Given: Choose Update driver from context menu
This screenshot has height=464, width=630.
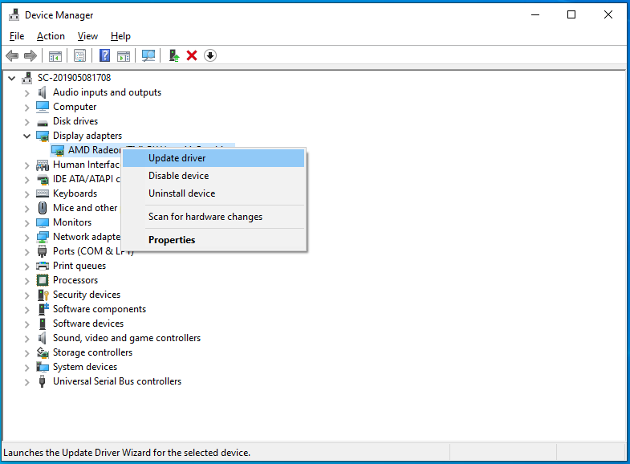Looking at the screenshot, I should click(213, 158).
